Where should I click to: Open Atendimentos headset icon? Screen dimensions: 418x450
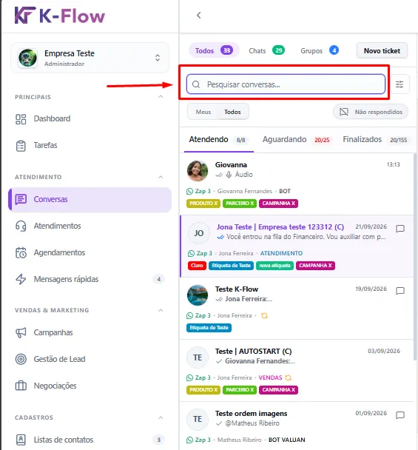pos(21,226)
